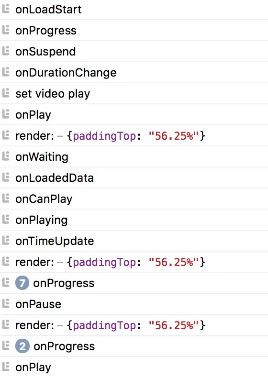
Task: Click the log icon beside onPause
Action: 6,304
